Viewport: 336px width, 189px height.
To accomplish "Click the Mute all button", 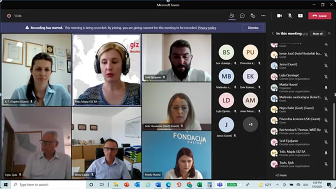I will coord(318,34).
